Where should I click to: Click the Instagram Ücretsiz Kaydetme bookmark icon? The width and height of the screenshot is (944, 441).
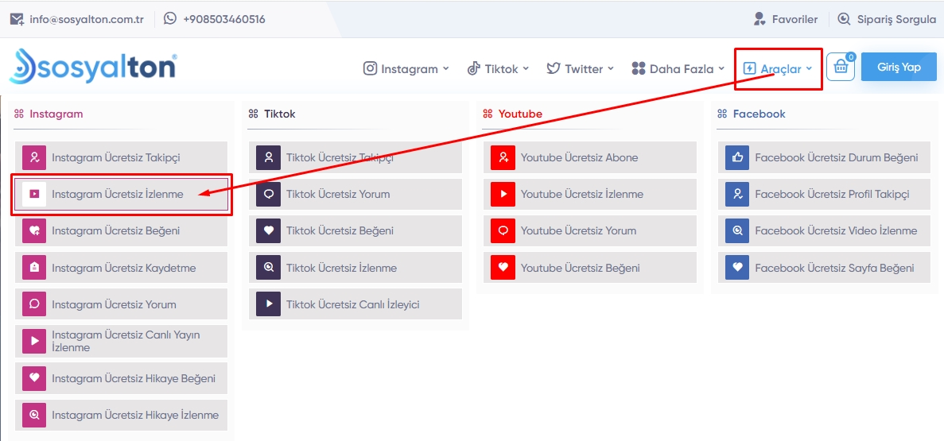coord(34,268)
